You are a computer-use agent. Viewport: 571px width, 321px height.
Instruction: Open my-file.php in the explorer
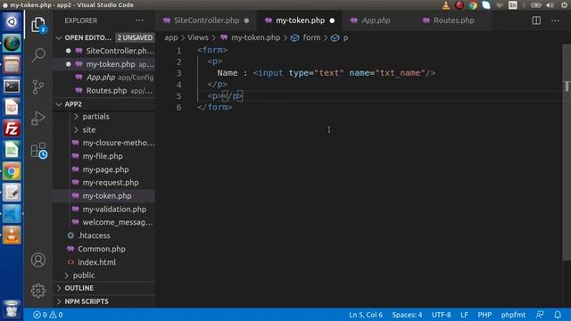pos(103,156)
